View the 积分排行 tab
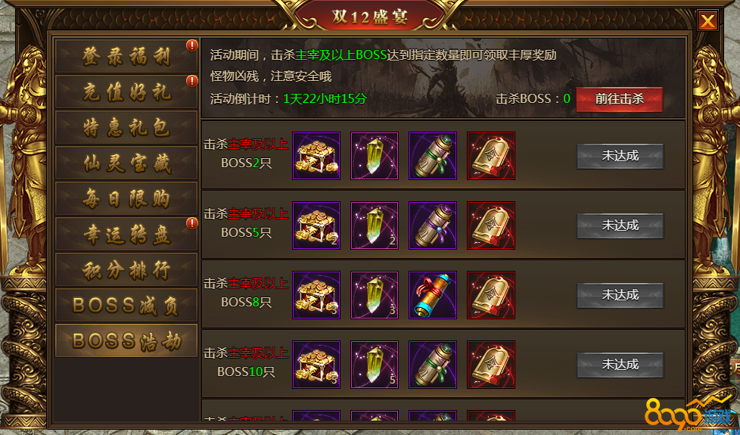Viewport: 740px width, 435px height. (126, 270)
